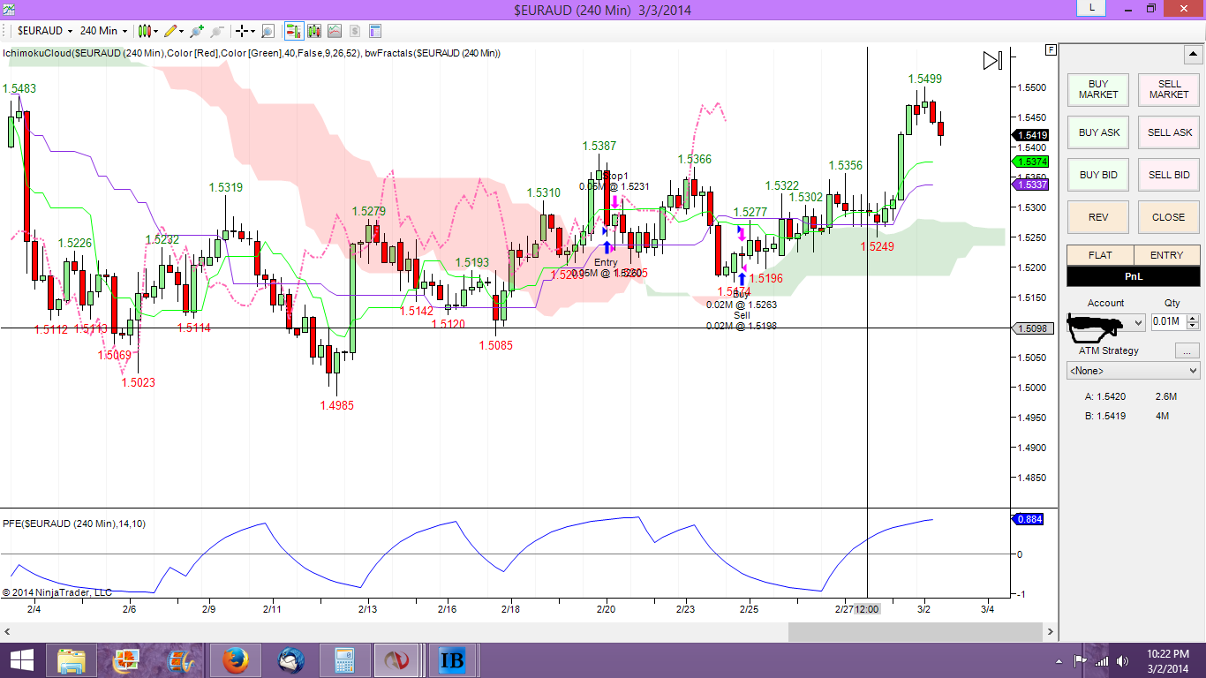Open the $EURAUD instrument selector
Viewport: 1206px width, 678px height.
coord(45,31)
